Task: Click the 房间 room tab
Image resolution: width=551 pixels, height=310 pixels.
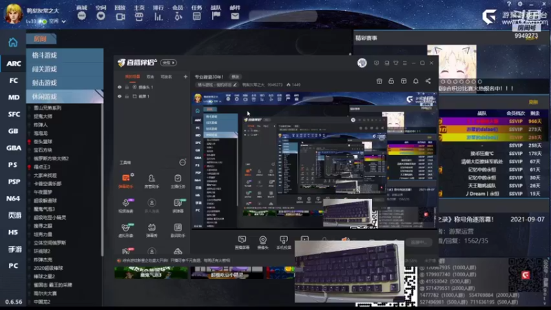Action: coord(41,39)
